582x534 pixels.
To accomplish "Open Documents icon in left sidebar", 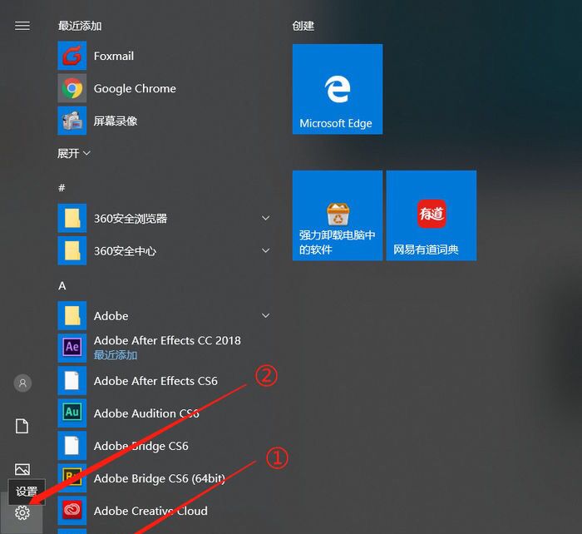I will (22, 426).
